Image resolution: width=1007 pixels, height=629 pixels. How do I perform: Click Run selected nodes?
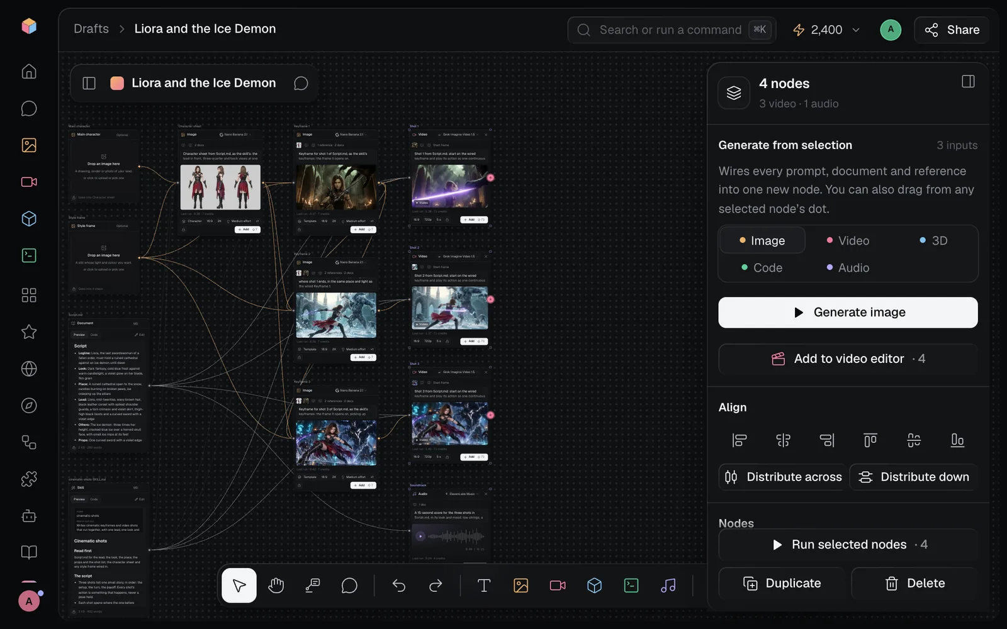tap(848, 545)
